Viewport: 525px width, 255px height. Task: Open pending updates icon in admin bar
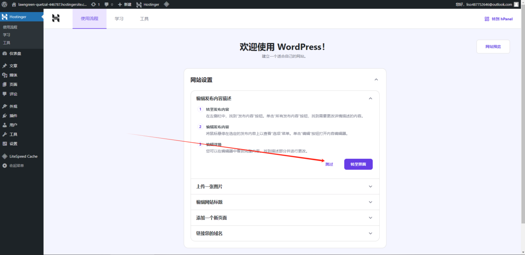pos(94,4)
